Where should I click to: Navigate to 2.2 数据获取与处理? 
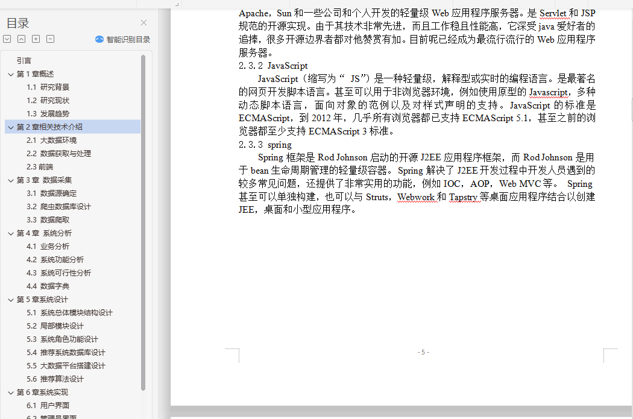click(59, 153)
